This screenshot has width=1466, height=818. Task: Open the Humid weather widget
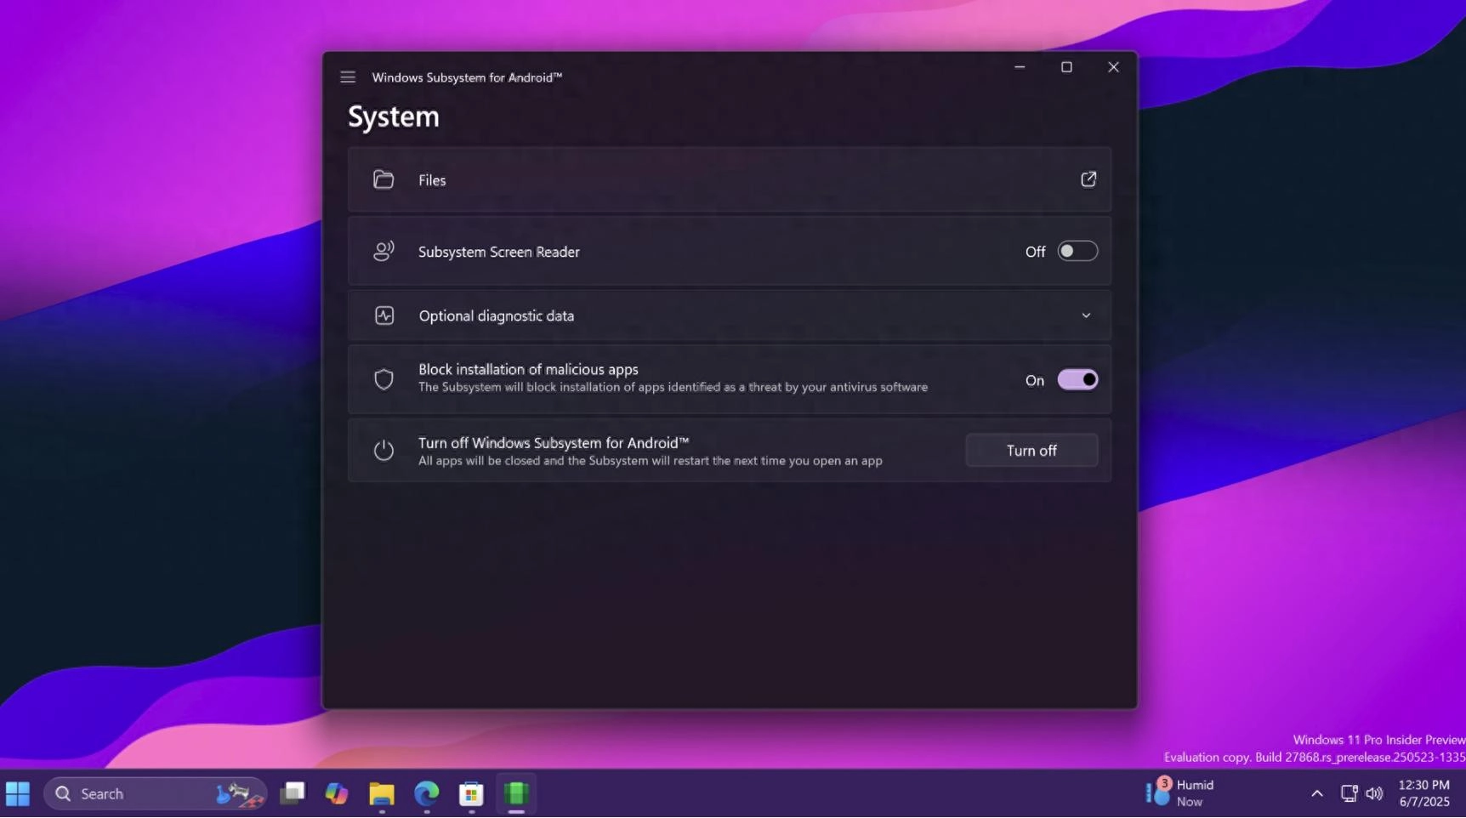[1180, 792]
